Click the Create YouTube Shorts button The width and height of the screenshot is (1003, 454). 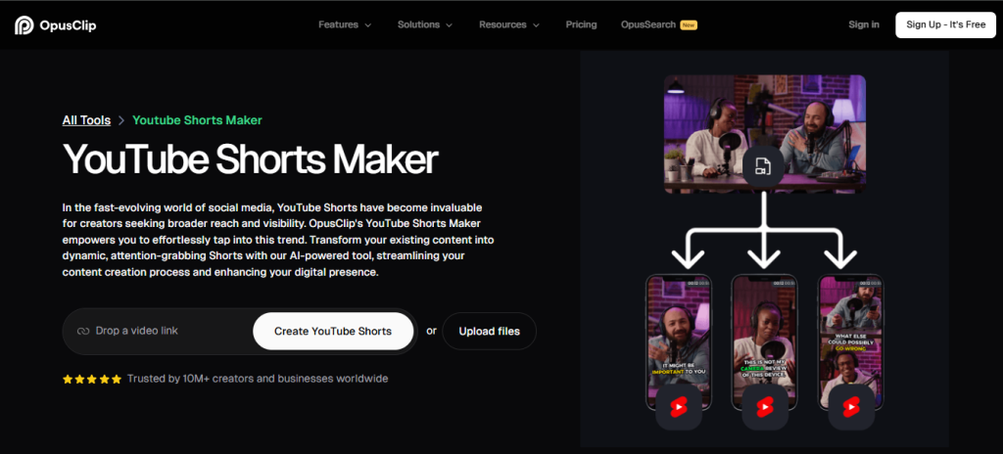[x=333, y=332]
